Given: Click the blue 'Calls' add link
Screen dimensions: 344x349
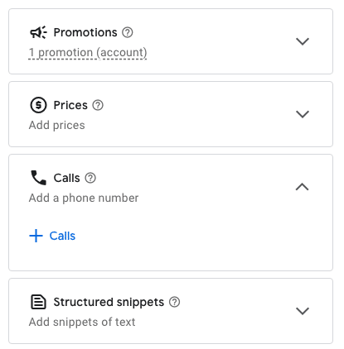Looking at the screenshot, I should tap(62, 236).
